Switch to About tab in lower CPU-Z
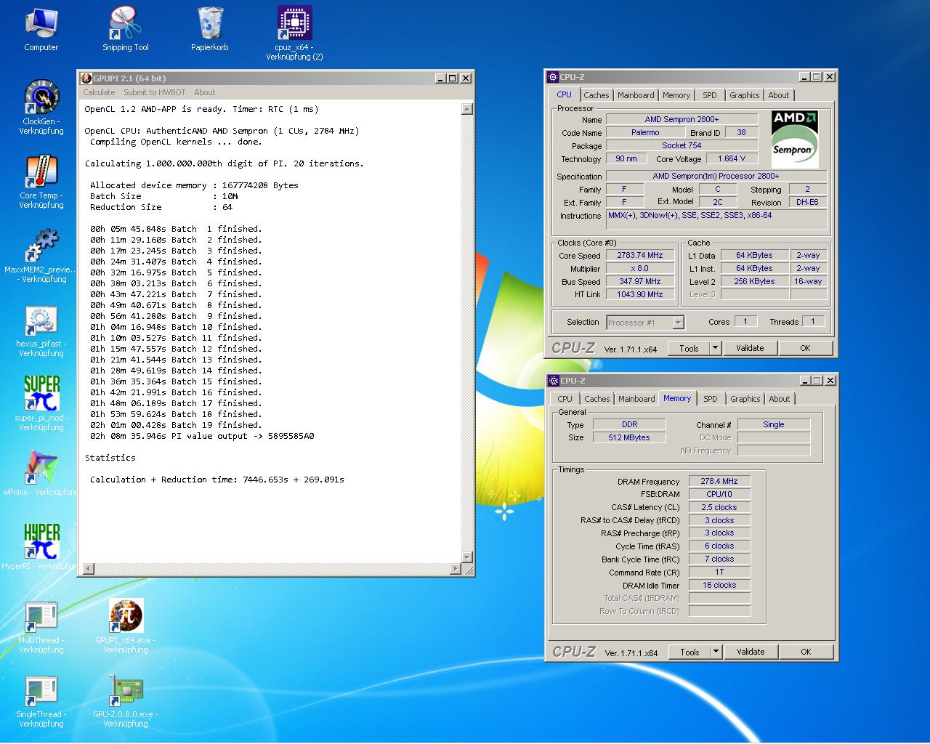Image resolution: width=930 pixels, height=744 pixels. [x=780, y=399]
